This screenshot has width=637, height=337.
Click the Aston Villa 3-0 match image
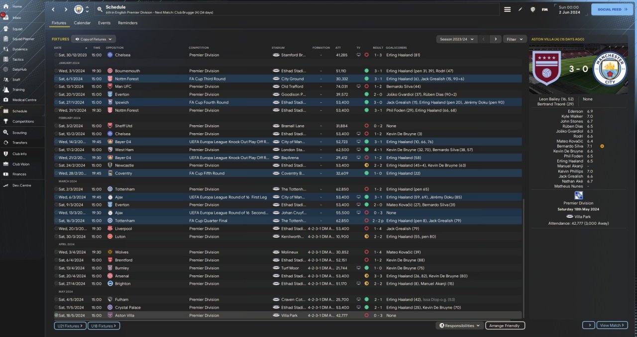578,69
